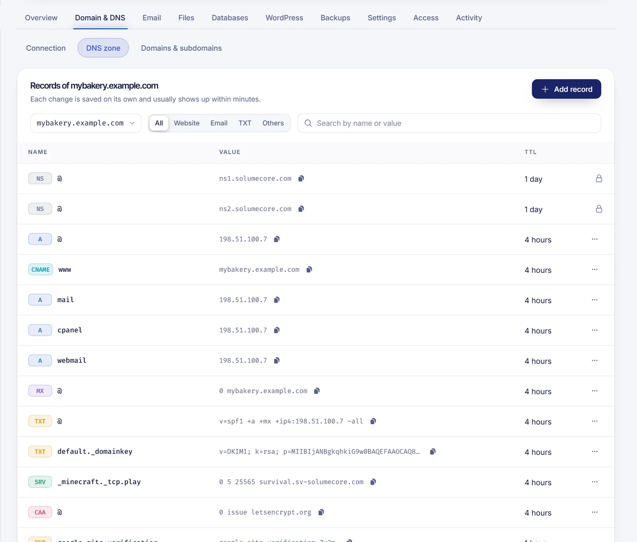Copy the minecraft SRV record value
Viewport: 637px width, 542px height.
coord(373,482)
